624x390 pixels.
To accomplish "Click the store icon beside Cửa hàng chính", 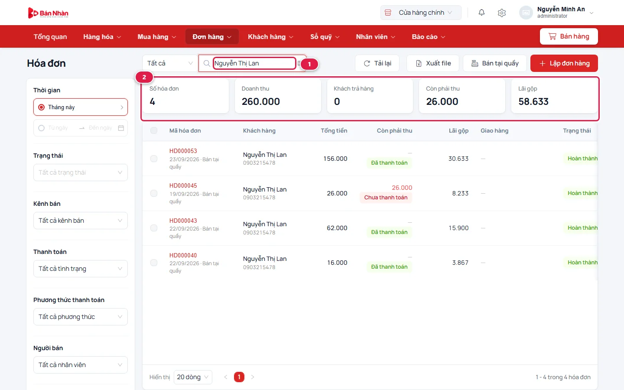I will coord(388,13).
